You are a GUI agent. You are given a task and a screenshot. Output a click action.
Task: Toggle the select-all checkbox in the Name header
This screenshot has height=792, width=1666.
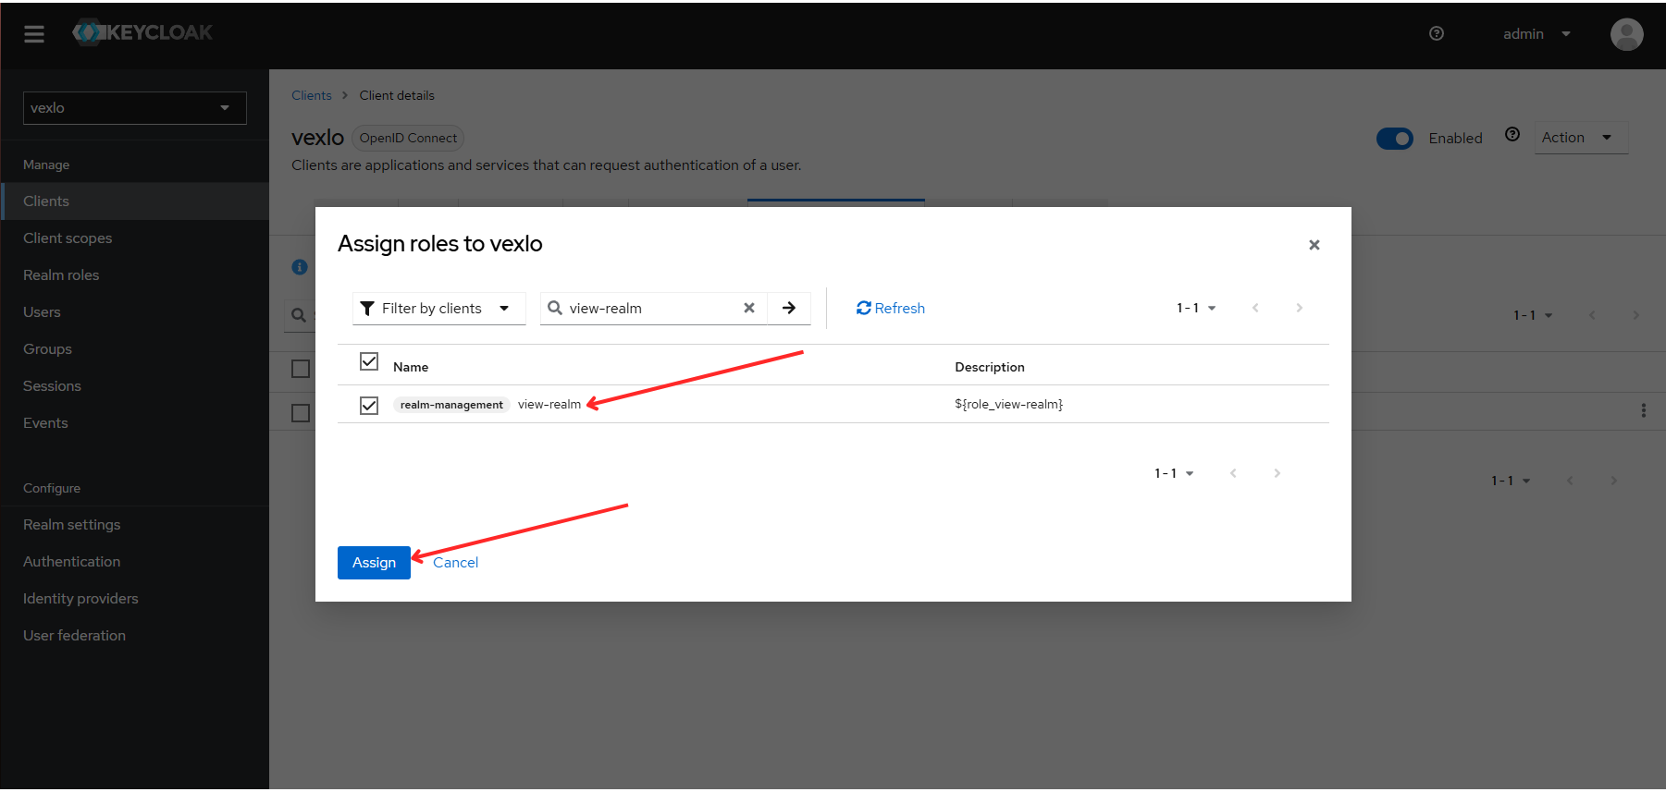coord(369,361)
